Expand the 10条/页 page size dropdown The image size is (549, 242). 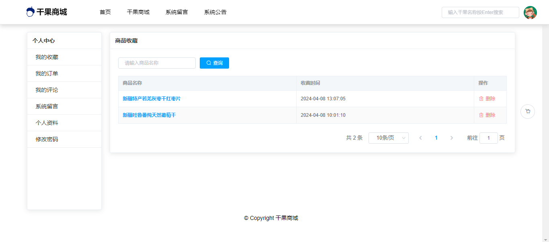388,138
